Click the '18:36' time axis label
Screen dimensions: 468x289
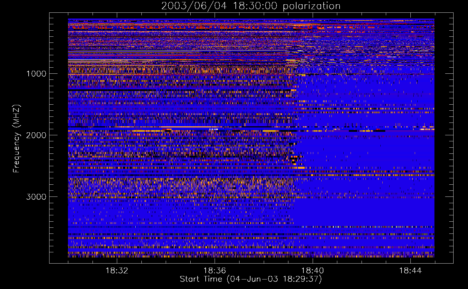coord(215,271)
